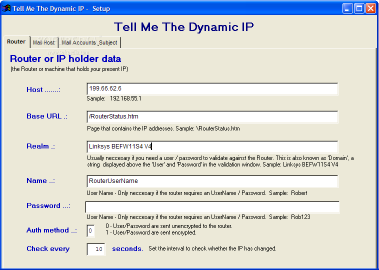Click the 'Check every' label
The height and width of the screenshot is (270, 379).
coord(48,248)
